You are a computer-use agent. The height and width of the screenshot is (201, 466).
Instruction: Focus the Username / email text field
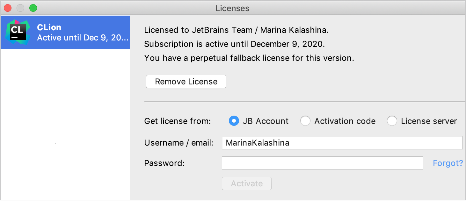(x=342, y=143)
